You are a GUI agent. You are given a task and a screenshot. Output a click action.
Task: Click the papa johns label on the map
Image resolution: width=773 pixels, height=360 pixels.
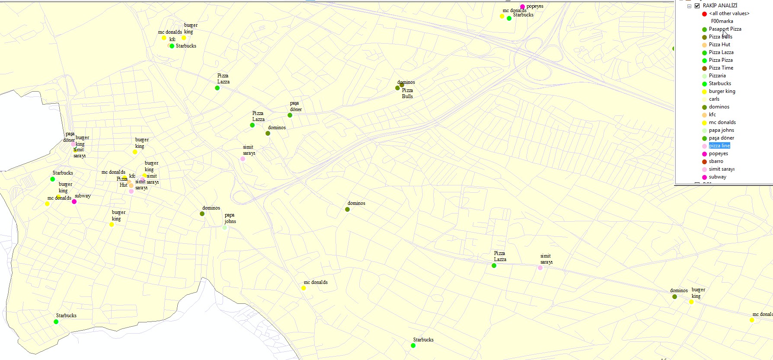pos(230,218)
